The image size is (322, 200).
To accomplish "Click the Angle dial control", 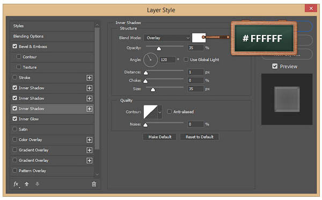I will pos(150,60).
